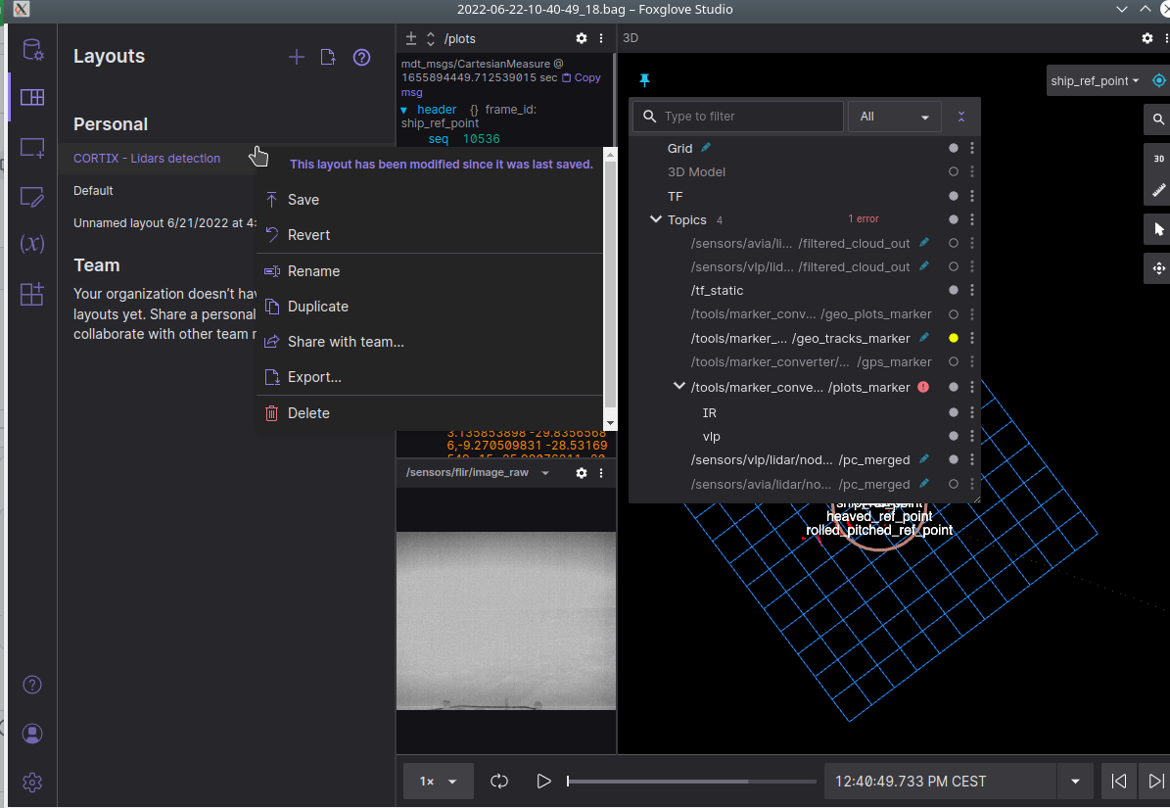
Task: Open the image panel three-dot menu
Action: pos(601,473)
